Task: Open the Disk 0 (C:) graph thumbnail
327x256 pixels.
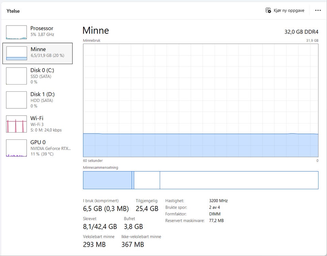Action: coord(16,76)
